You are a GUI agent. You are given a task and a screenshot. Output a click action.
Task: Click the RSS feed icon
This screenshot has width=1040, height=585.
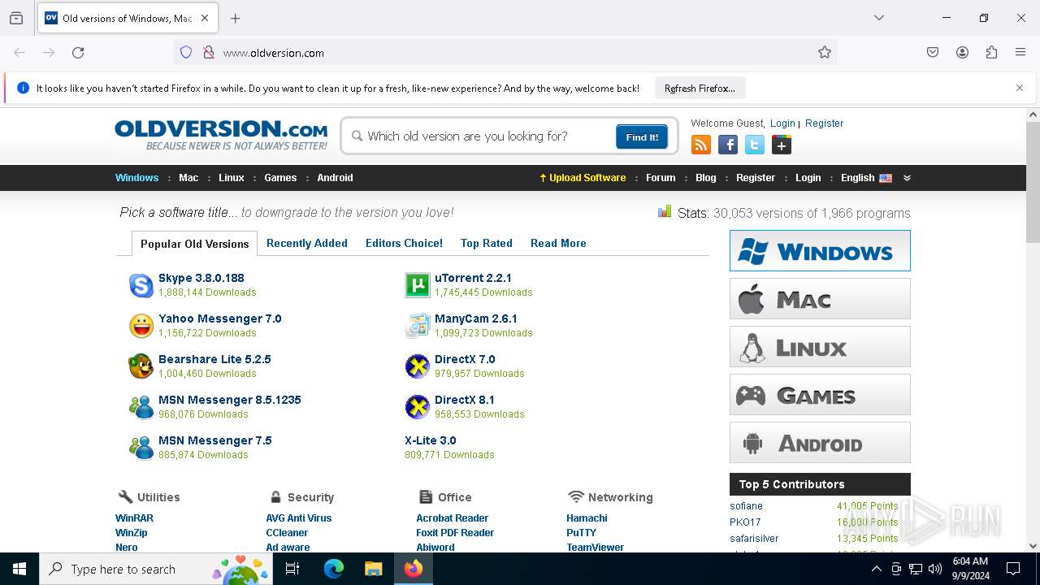(701, 145)
